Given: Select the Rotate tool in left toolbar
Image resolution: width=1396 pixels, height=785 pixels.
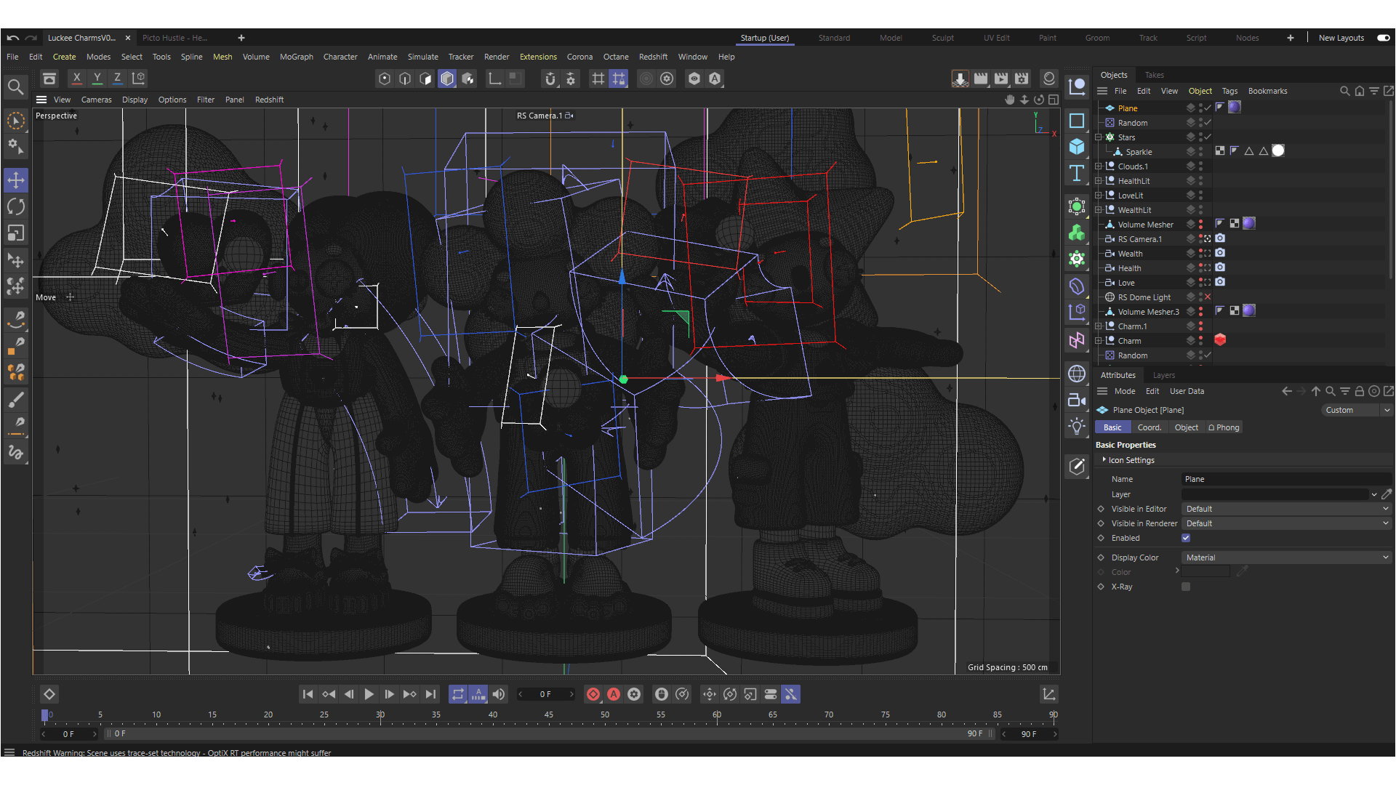Looking at the screenshot, I should point(16,206).
